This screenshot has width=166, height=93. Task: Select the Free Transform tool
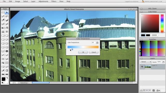[x=7, y=63]
